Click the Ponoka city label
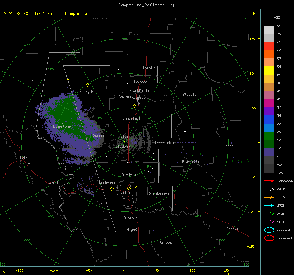This screenshot has width=294, height=275. click(149, 67)
